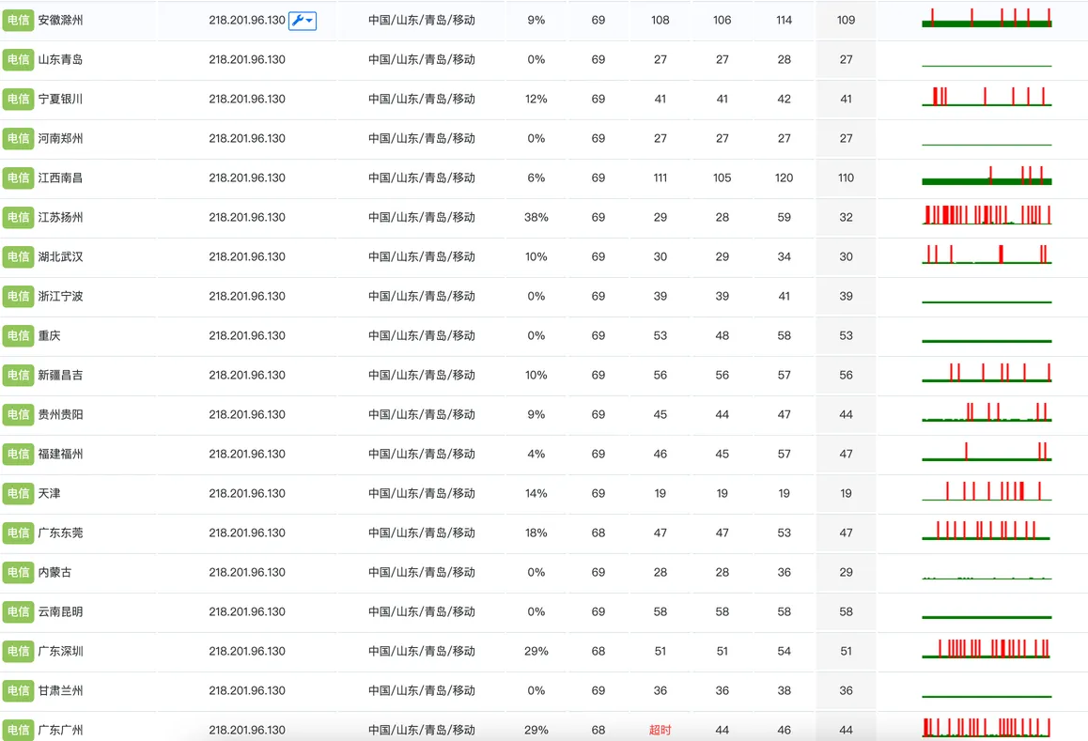Image resolution: width=1088 pixels, height=741 pixels.
Task: Open the 天津 row sparkline chart
Action: coord(987,490)
